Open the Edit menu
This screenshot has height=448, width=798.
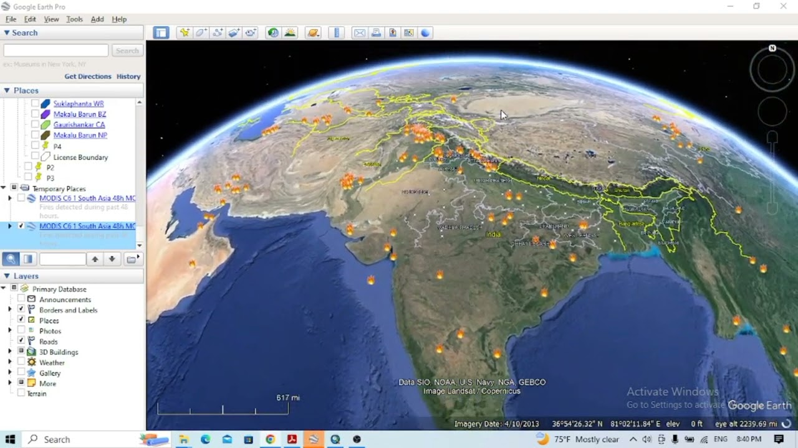coord(30,19)
